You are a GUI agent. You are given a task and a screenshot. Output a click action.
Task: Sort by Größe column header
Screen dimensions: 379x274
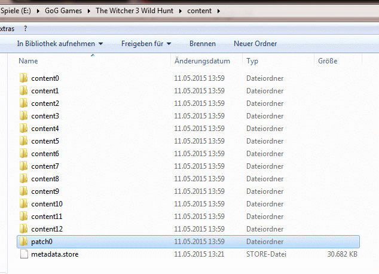coord(328,61)
